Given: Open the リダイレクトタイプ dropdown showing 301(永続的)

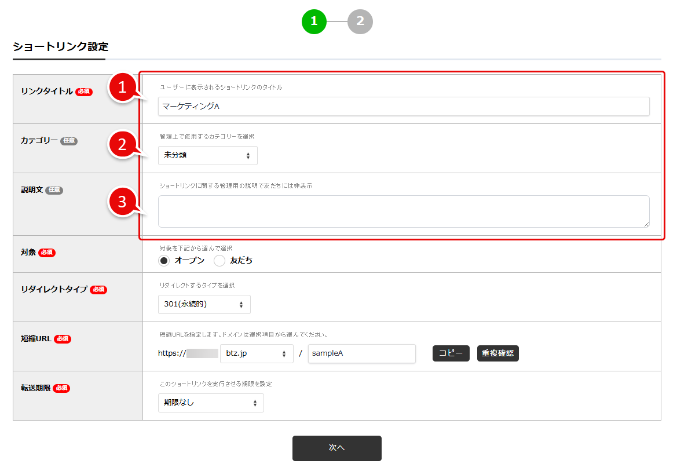Looking at the screenshot, I should [204, 304].
